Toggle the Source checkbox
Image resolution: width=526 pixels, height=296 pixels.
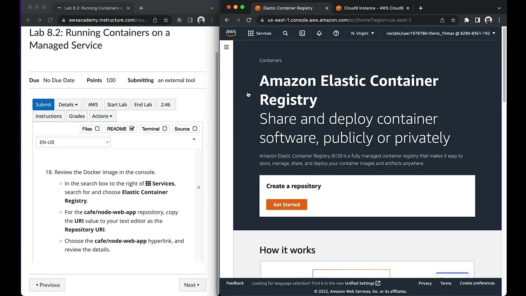(x=195, y=129)
